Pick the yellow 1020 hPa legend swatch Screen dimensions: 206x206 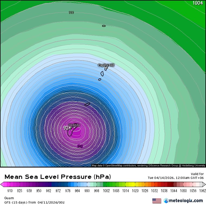pos(135,184)
